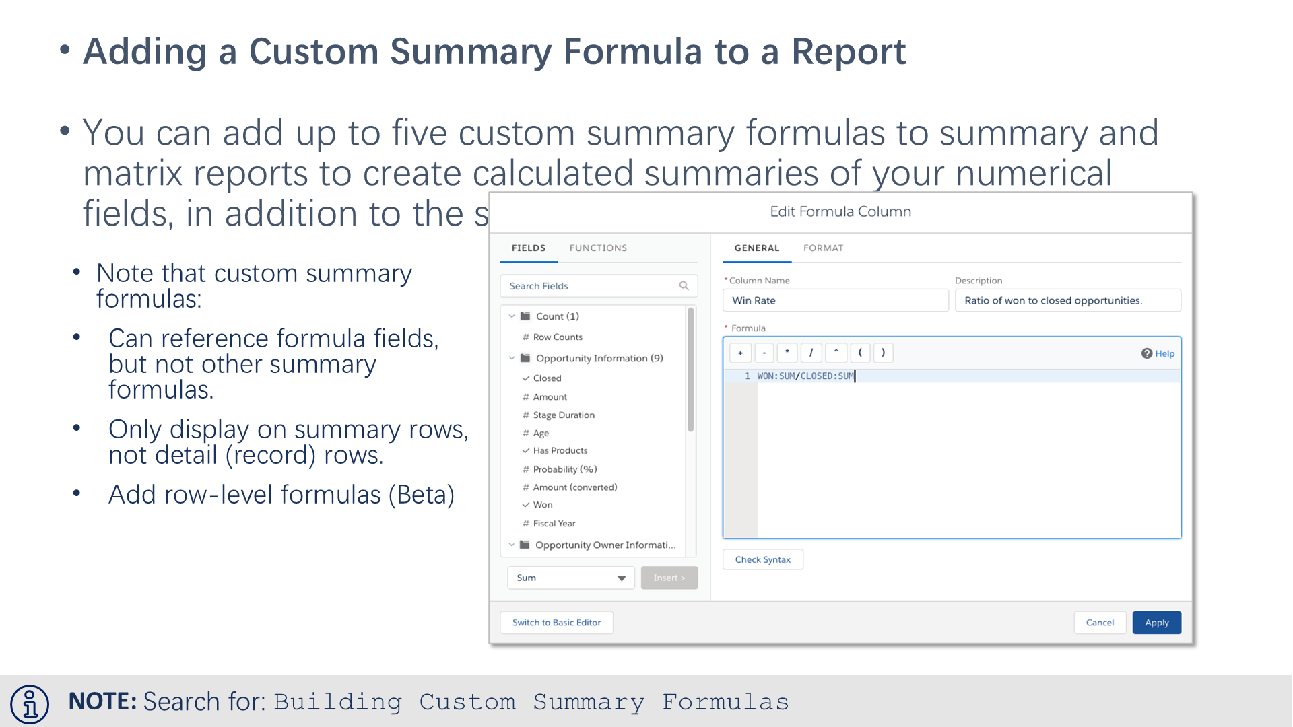Collapse the Opportunity Owner Information group

pyautogui.click(x=512, y=545)
